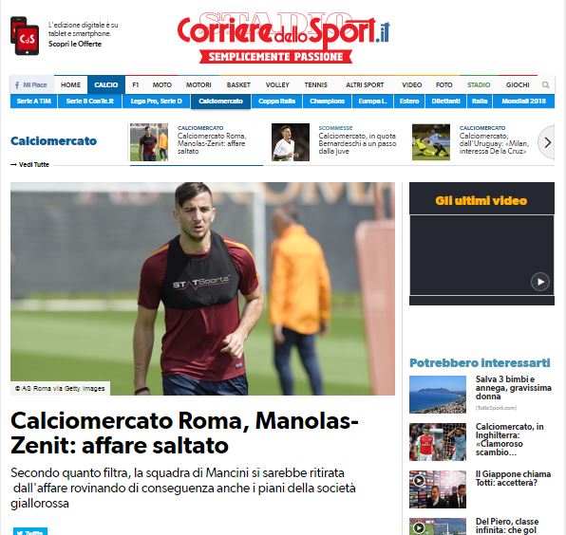Viewport: 566px width, 535px height.
Task: Open the Scopri le Offerte link
Action: (75, 44)
